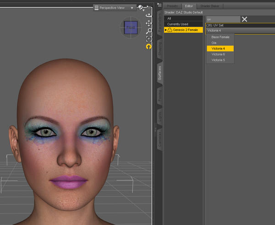275x225 pixels.
Task: Open the Posing side tab
Action: click(159, 96)
